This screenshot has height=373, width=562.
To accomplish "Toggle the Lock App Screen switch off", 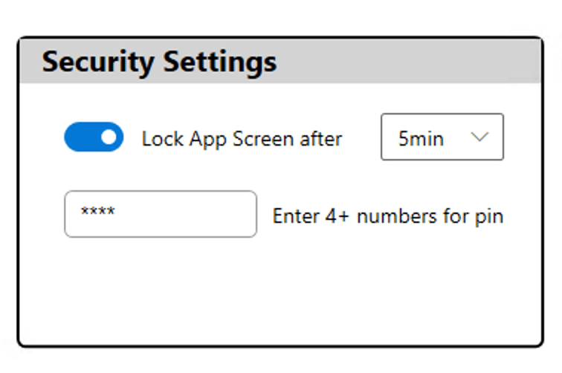I will click(x=94, y=137).
